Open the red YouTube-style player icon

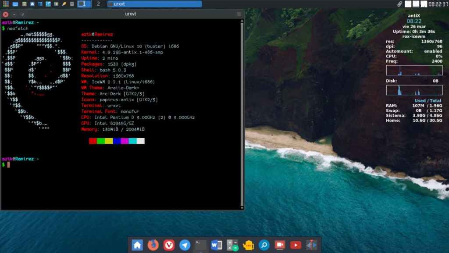(296, 245)
